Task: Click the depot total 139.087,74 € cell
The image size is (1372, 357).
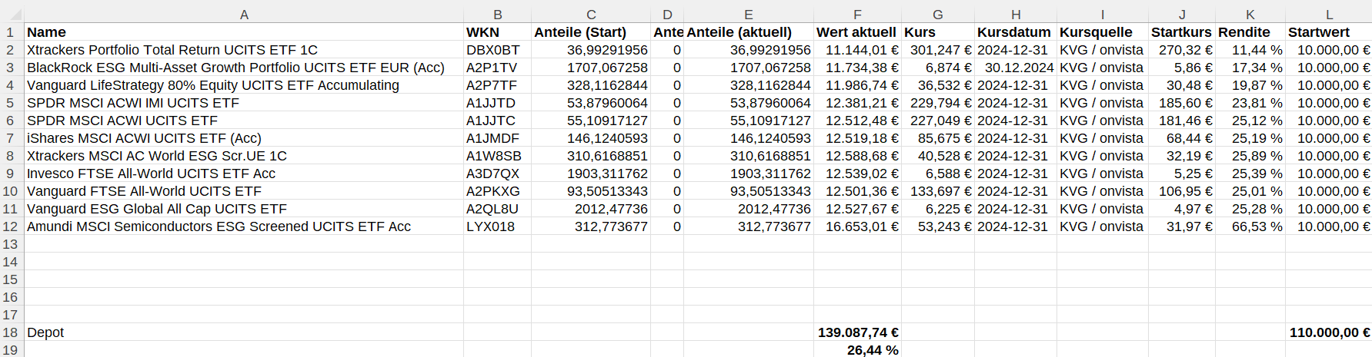Action: (x=858, y=332)
